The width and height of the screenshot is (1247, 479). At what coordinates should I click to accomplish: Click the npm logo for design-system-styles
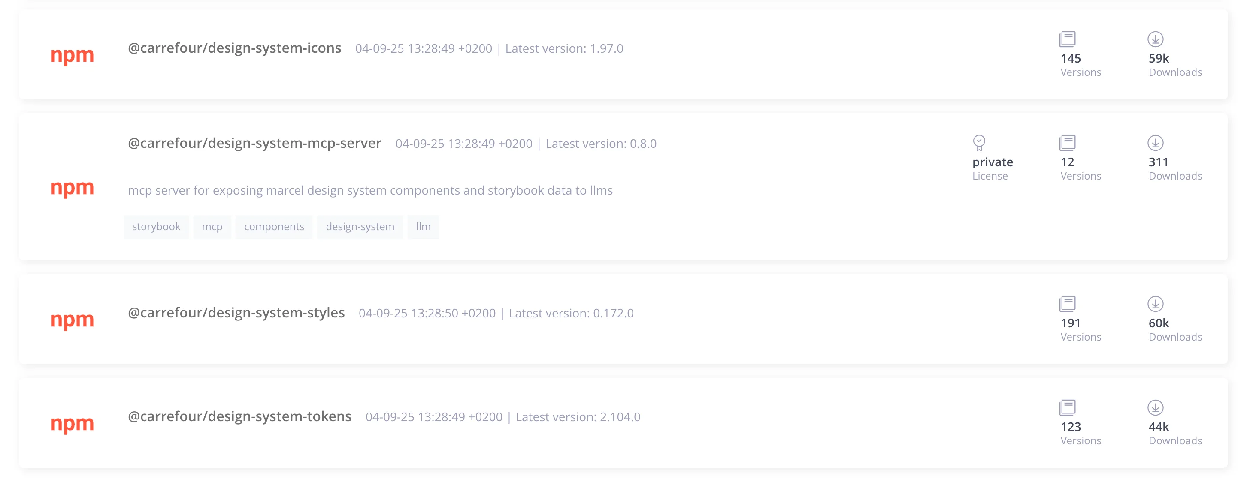[x=72, y=320]
